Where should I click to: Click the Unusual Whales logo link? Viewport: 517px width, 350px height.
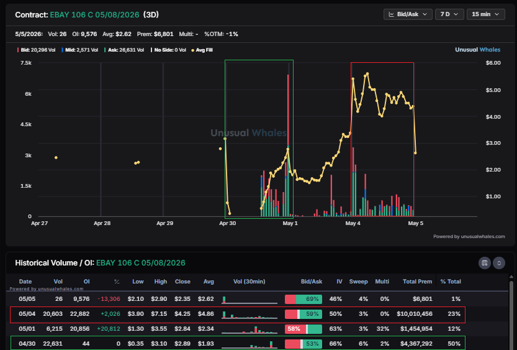478,50
